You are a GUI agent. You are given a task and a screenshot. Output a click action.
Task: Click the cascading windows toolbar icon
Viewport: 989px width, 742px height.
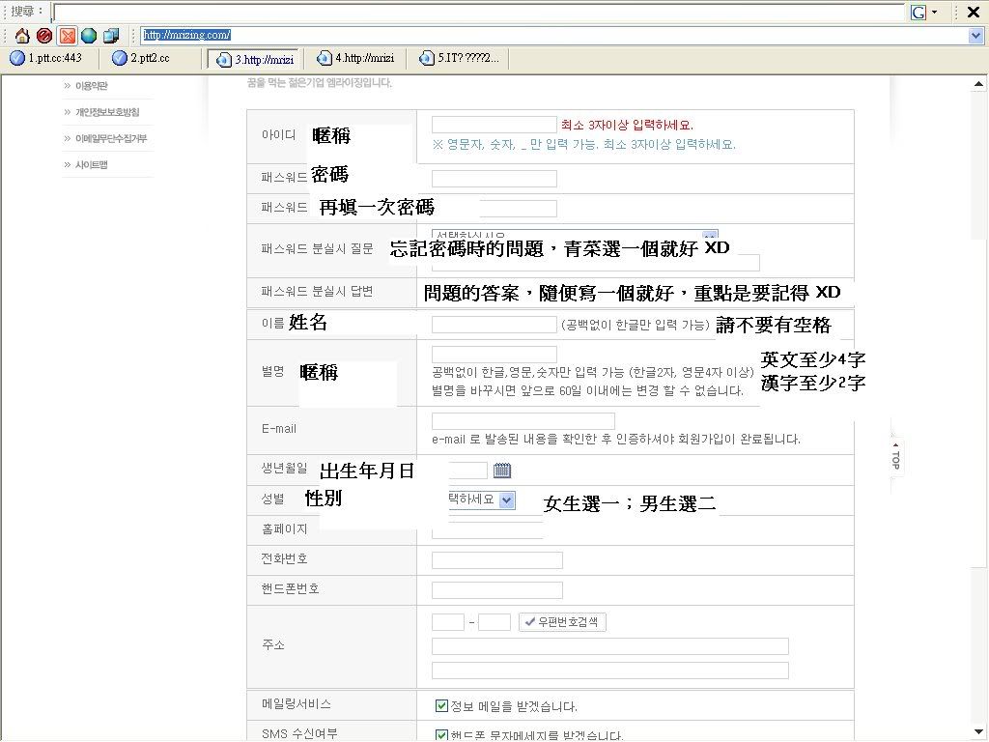[111, 36]
